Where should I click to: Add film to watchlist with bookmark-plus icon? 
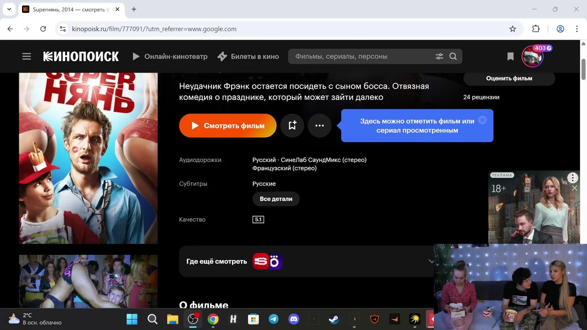point(292,126)
